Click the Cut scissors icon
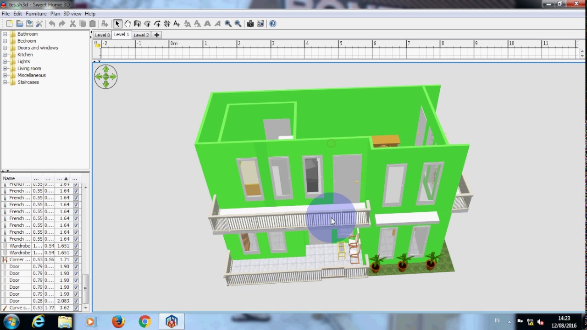The image size is (587, 330). click(x=72, y=24)
